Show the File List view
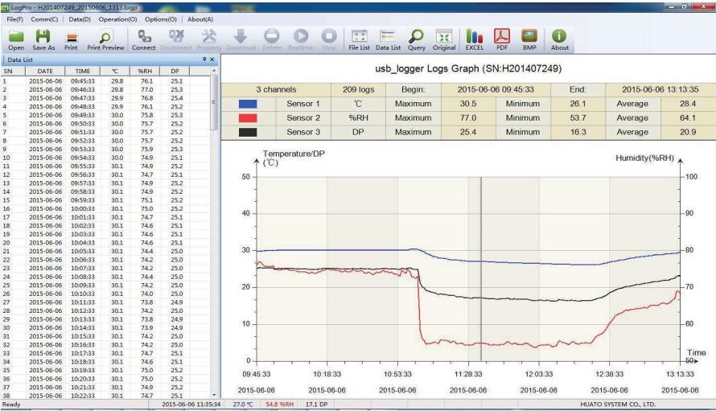 [359, 38]
